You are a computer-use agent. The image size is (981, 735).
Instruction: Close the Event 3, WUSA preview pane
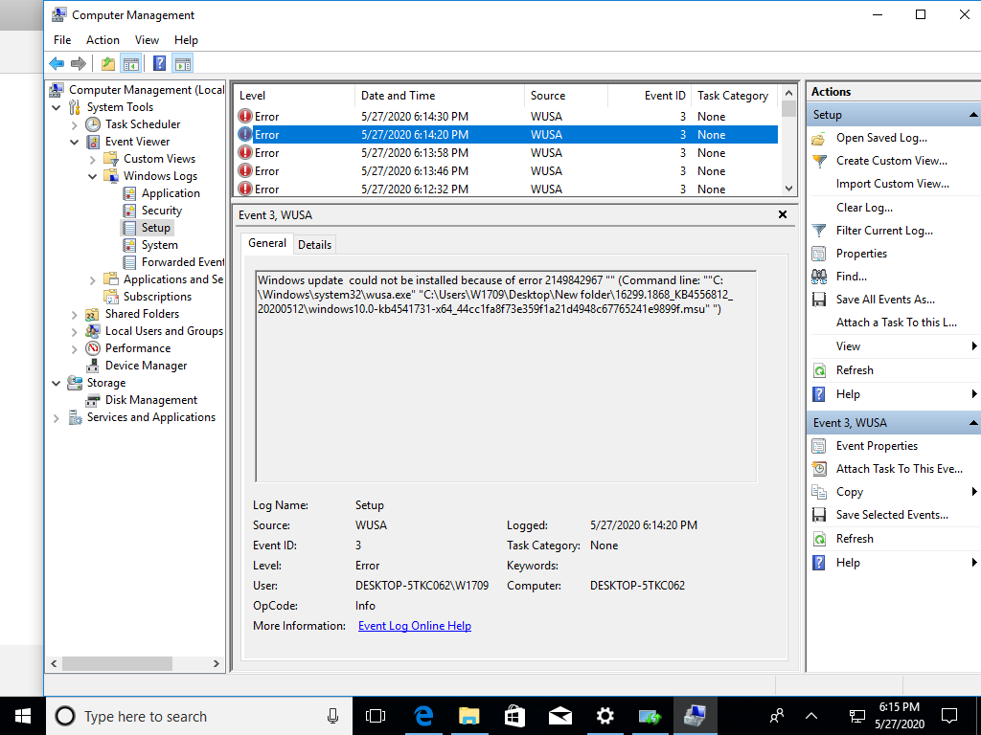coord(782,214)
